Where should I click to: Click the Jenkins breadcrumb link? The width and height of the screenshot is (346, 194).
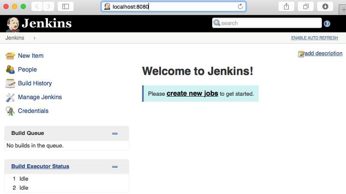tap(15, 38)
